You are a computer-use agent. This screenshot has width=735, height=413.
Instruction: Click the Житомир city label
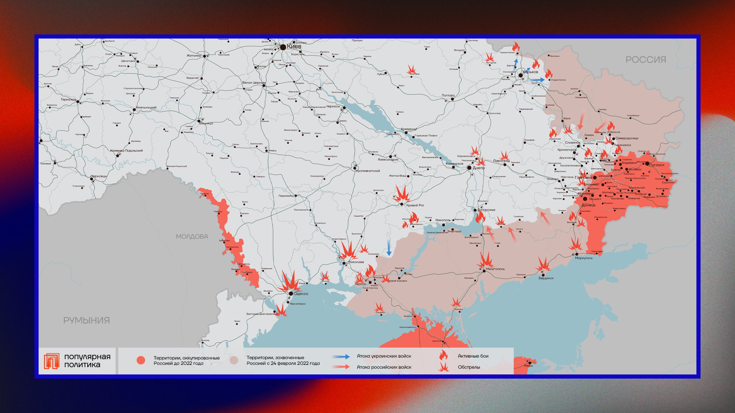tap(194, 56)
